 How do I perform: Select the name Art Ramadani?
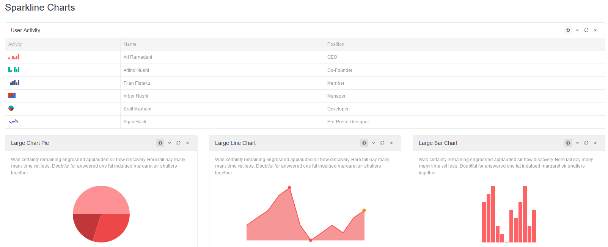click(x=138, y=57)
